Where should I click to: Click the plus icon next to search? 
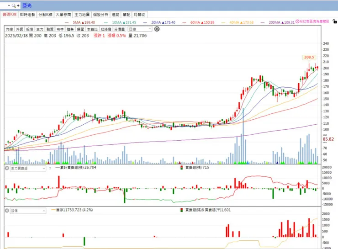[18, 5]
